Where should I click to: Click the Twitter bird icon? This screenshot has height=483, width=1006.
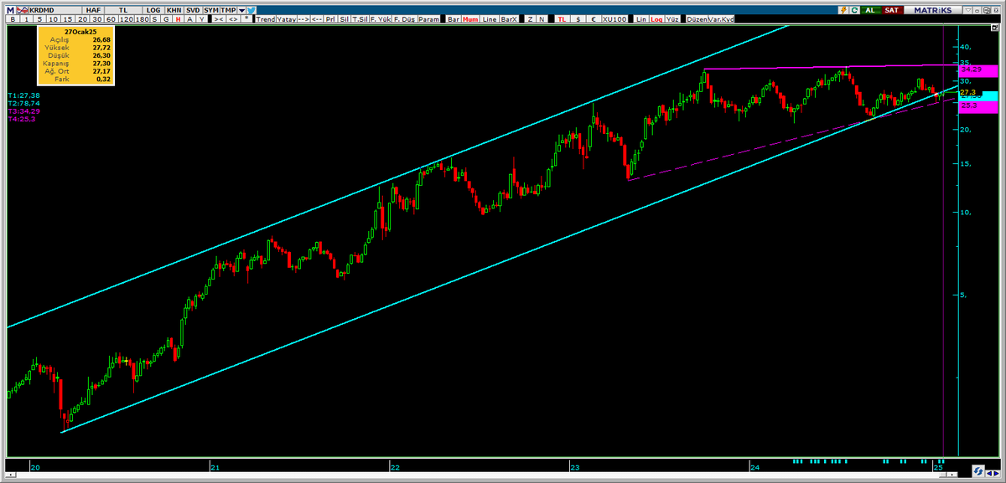tap(251, 9)
